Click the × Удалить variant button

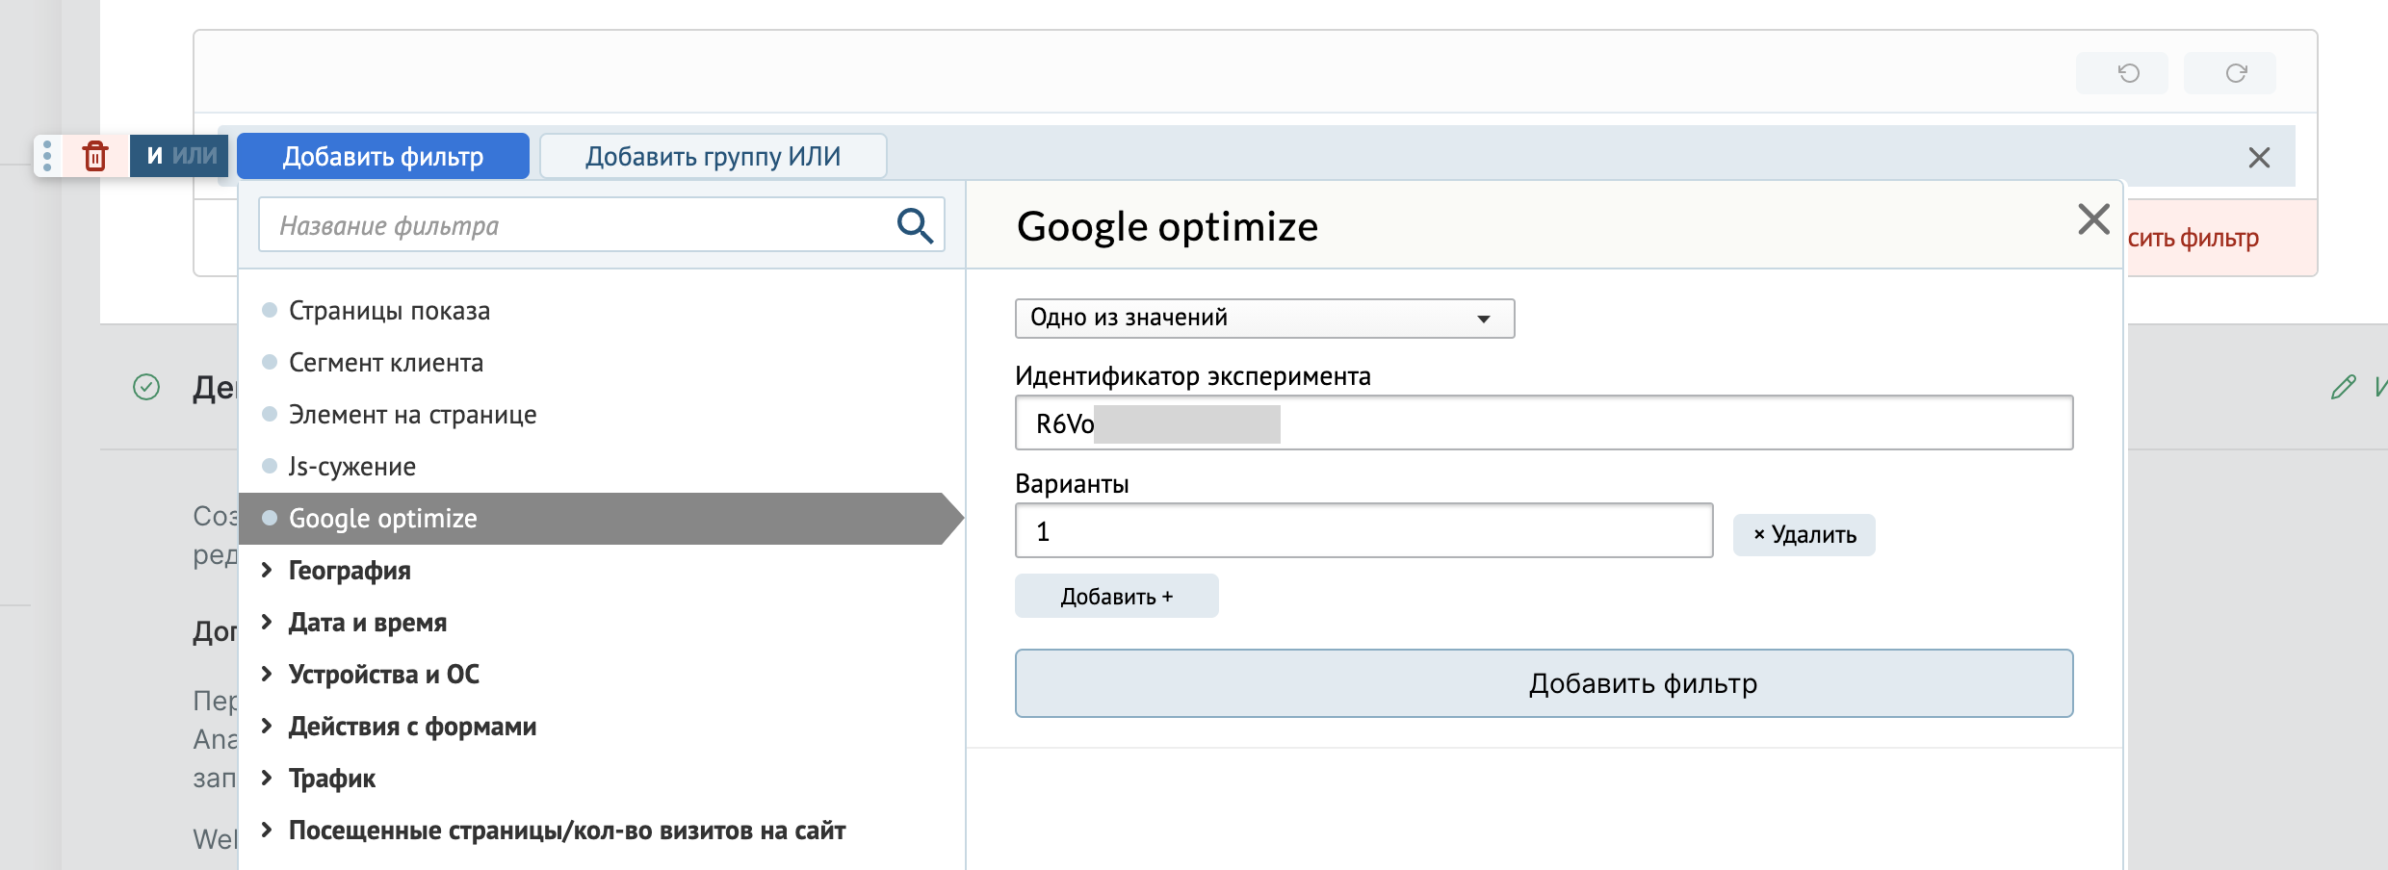click(x=1804, y=535)
